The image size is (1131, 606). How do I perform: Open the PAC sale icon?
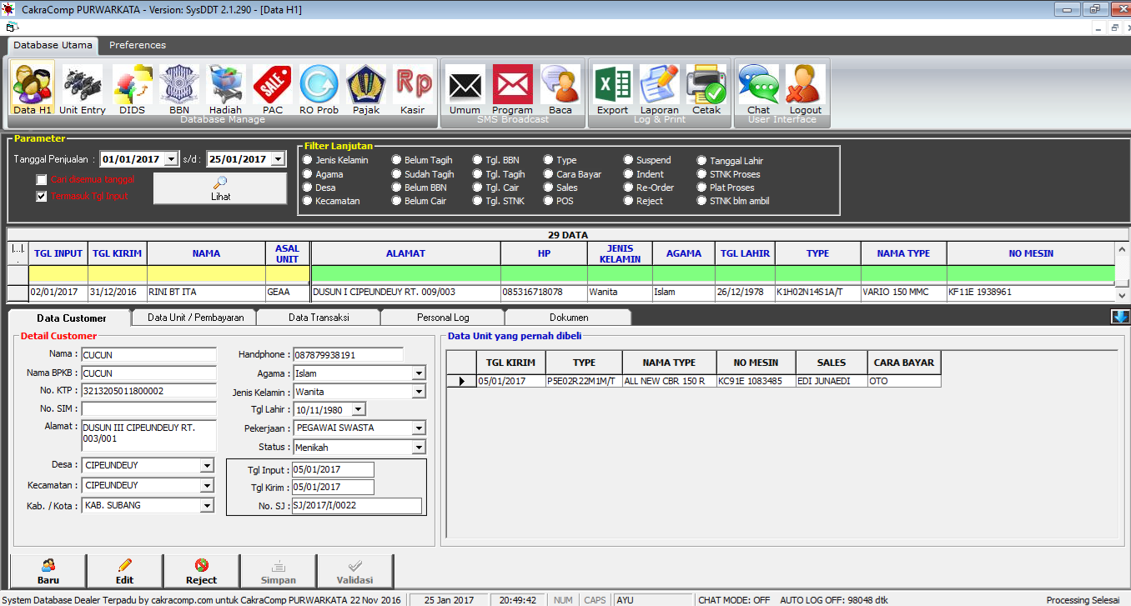(x=272, y=90)
